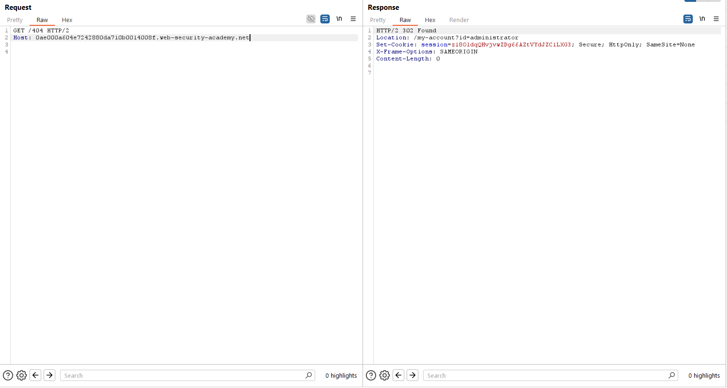The height and width of the screenshot is (388, 727).
Task: Click Response search help question icon
Action: pos(371,375)
